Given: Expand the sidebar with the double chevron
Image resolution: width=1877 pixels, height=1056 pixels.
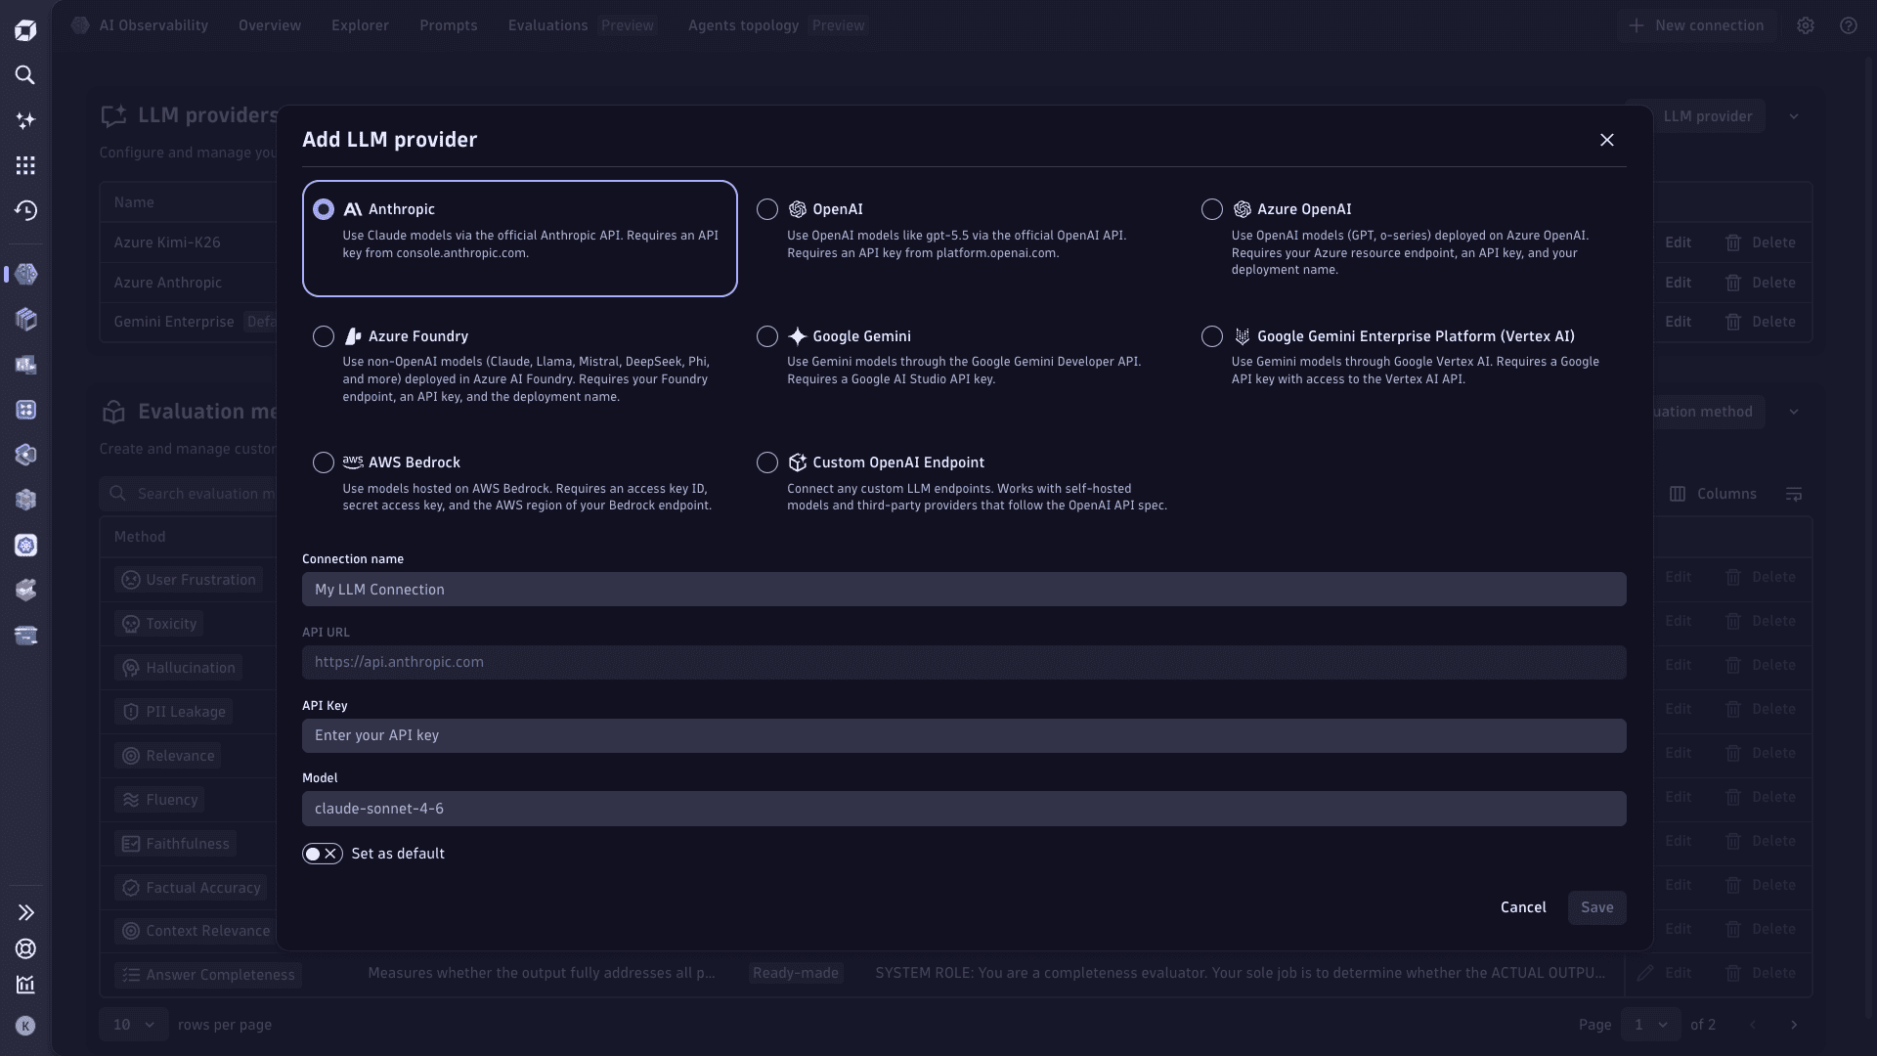Looking at the screenshot, I should [25, 912].
